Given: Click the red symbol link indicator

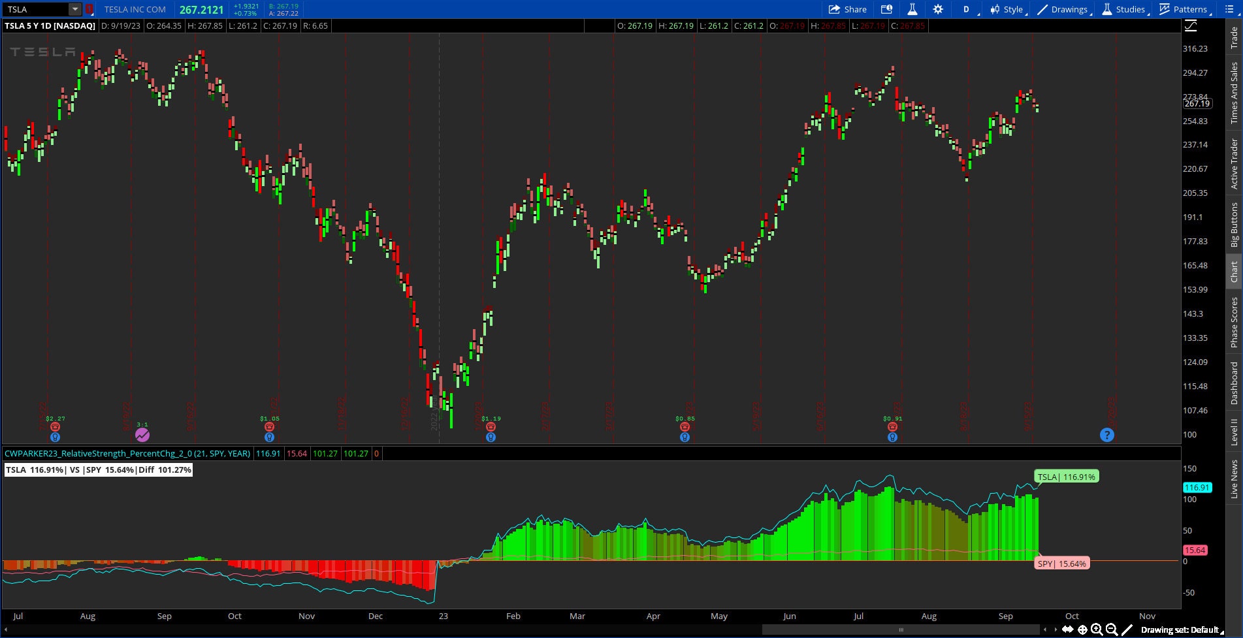Looking at the screenshot, I should point(90,9).
